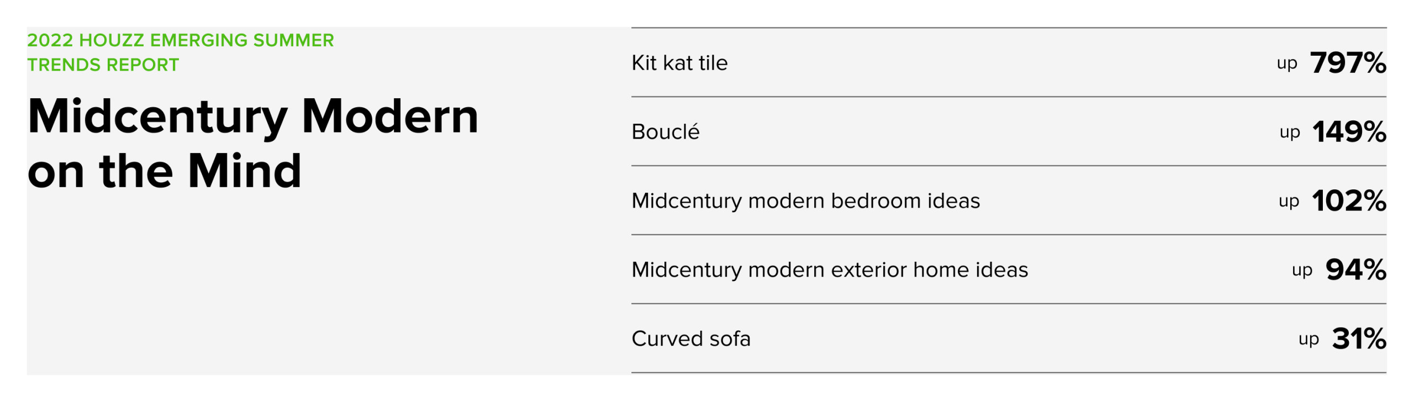Click the 149% figure
This screenshot has width=1414, height=402.
pyautogui.click(x=1350, y=132)
